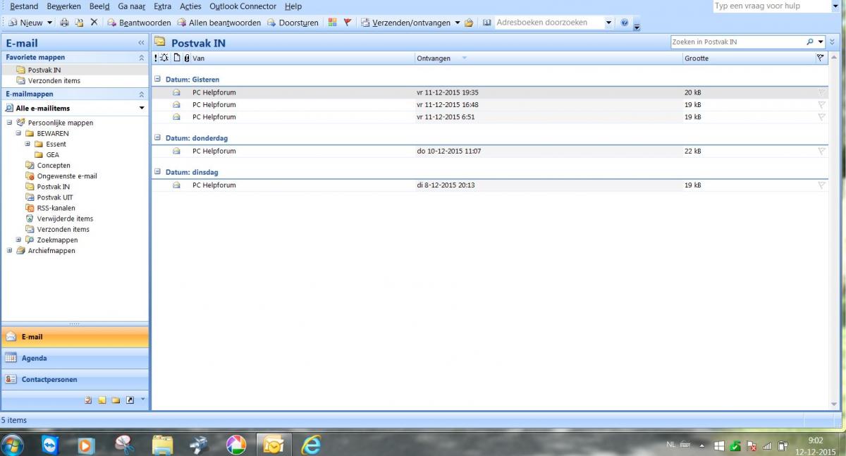Screen dimensions: 846x456
Task: Toggle the flag on the dinsdag message
Action: 821,185
